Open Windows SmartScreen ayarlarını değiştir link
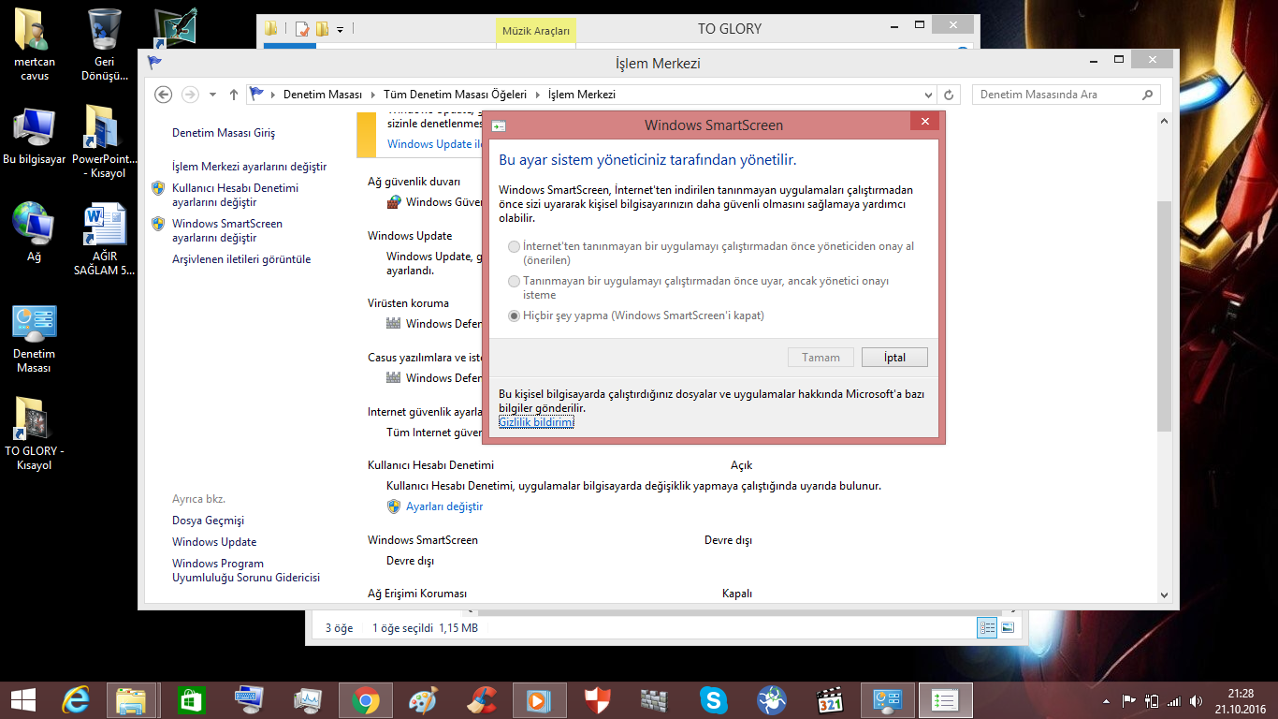1278x719 pixels. pos(227,230)
